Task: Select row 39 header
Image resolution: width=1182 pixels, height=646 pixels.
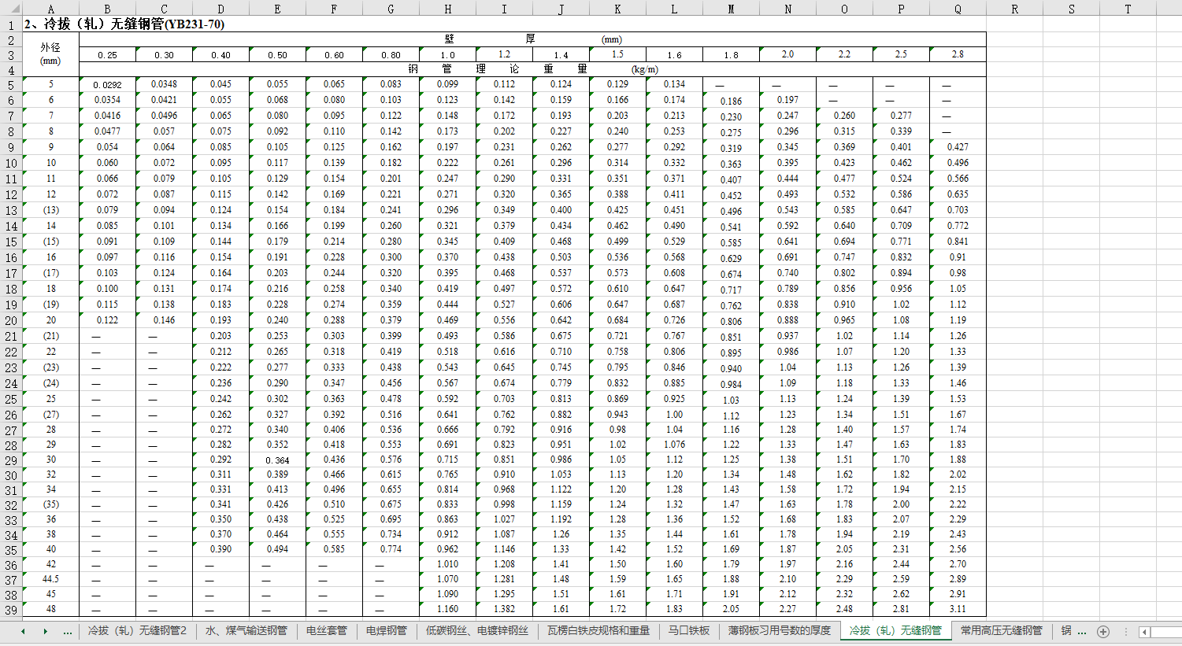Action: (x=11, y=609)
